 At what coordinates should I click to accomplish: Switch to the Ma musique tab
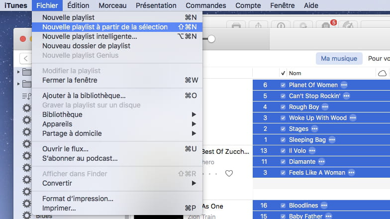[339, 59]
